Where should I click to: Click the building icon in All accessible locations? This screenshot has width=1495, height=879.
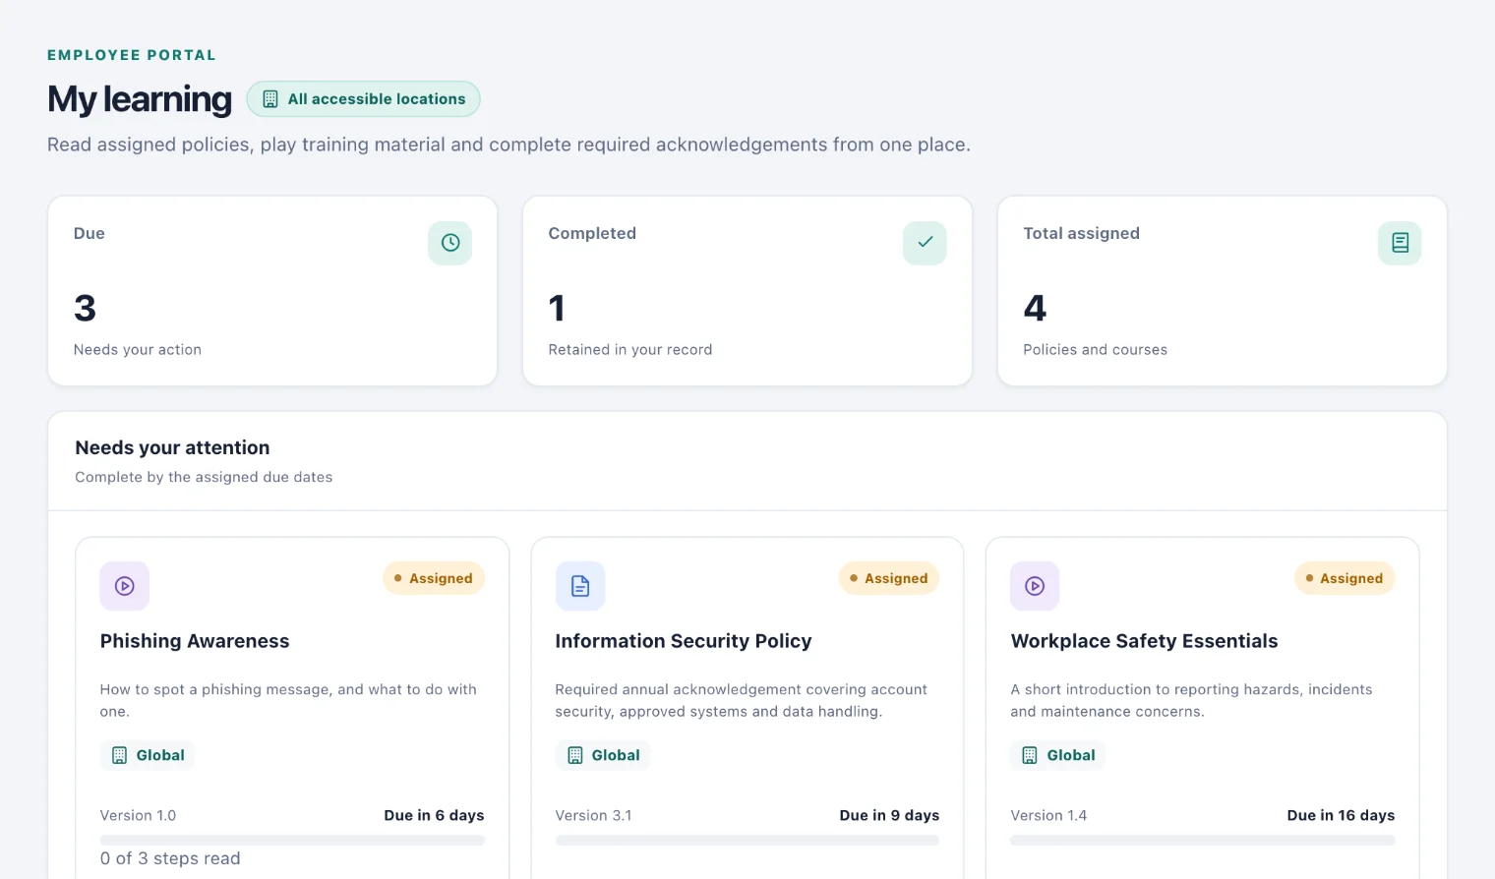click(x=270, y=99)
